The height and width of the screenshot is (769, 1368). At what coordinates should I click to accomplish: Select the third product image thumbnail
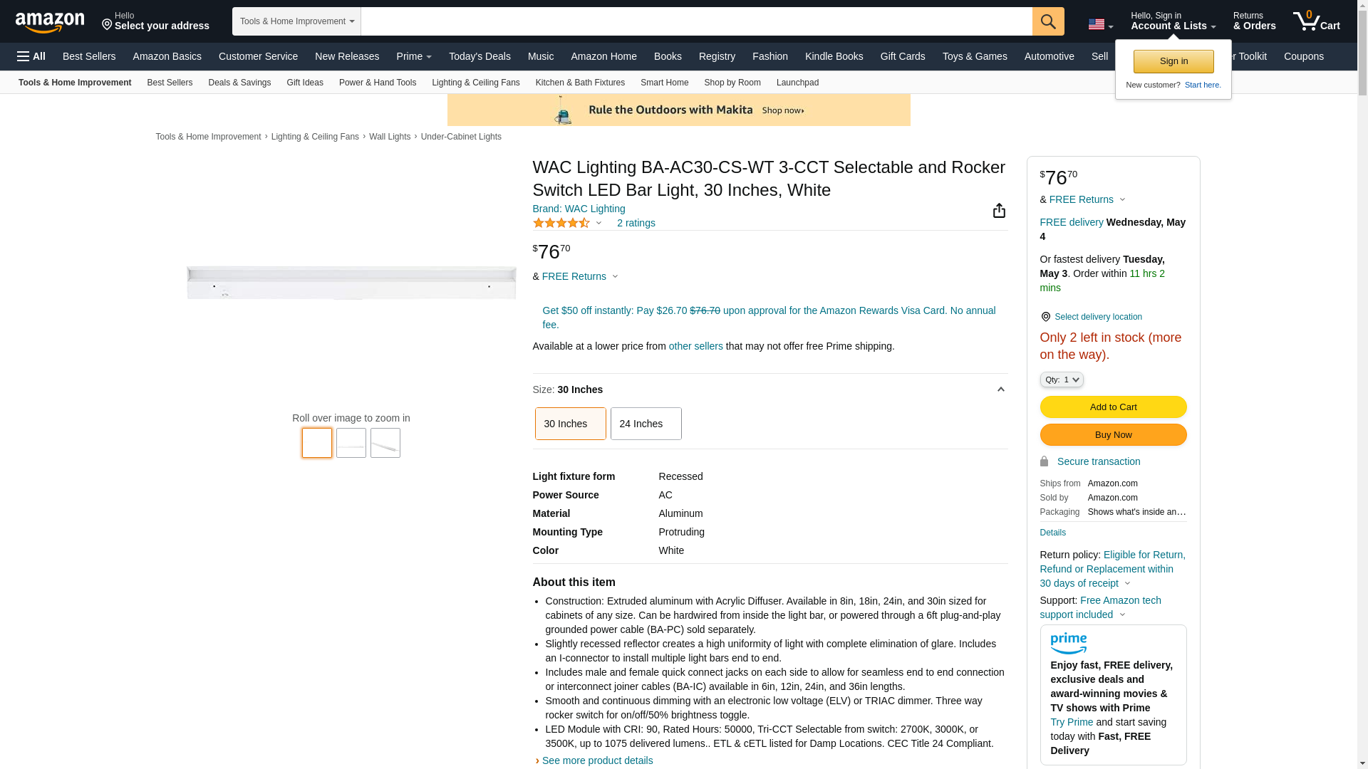coord(385,443)
